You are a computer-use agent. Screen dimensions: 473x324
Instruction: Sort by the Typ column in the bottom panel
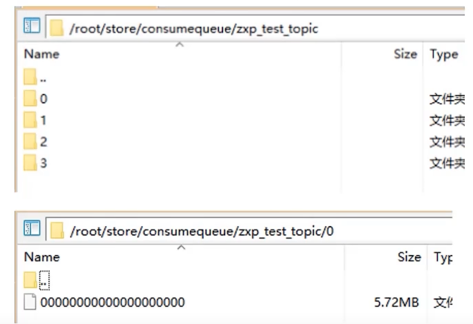pyautogui.click(x=443, y=258)
